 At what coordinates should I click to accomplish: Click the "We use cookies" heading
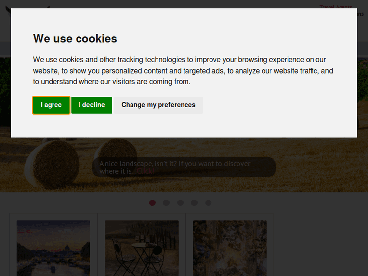click(x=75, y=38)
